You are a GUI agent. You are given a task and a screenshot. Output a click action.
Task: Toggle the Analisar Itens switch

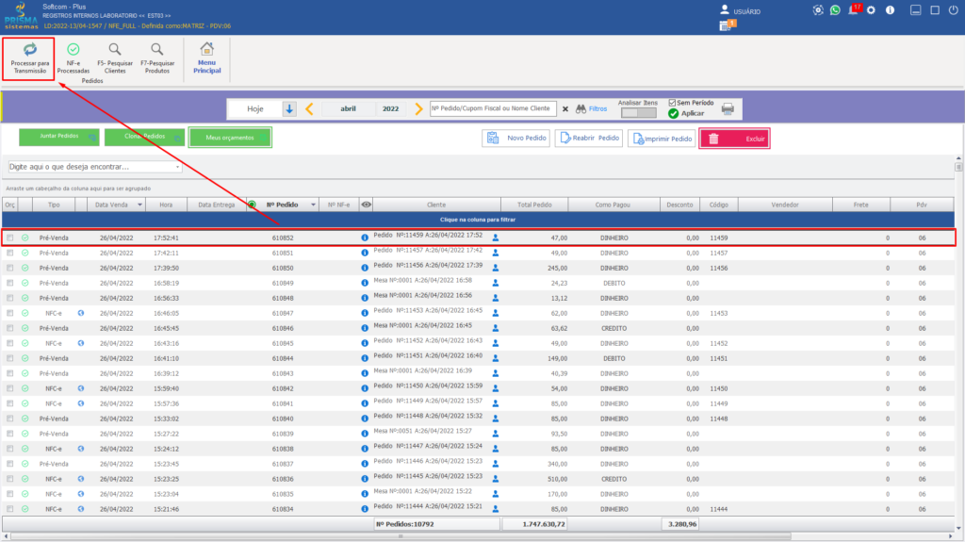coord(638,113)
